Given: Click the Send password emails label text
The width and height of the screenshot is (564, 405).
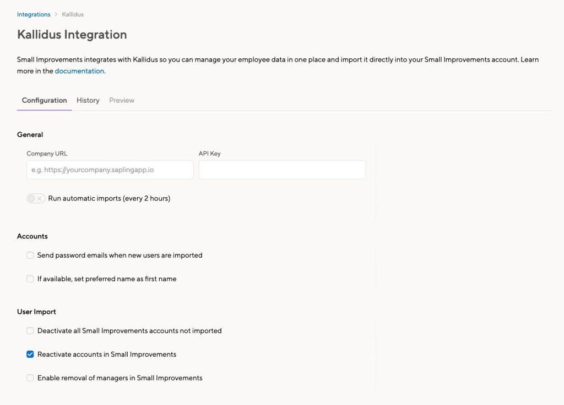Looking at the screenshot, I should (120, 256).
